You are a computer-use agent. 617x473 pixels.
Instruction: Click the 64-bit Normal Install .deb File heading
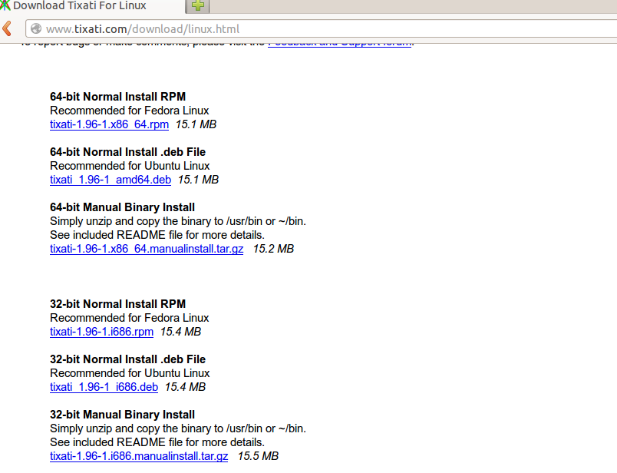pyautogui.click(x=128, y=152)
